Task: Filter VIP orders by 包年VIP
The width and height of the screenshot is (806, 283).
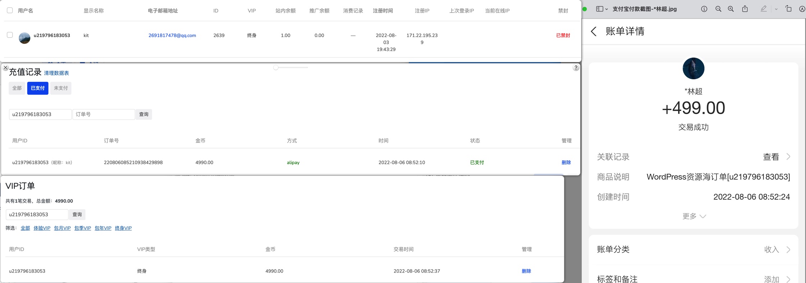Action: 103,228
